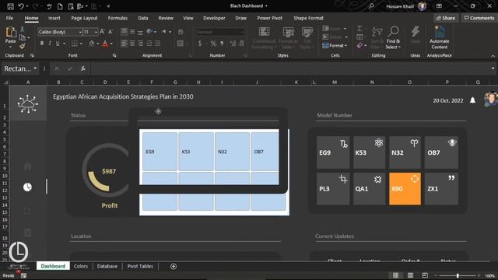Switch to the Colors sheet tab
Image resolution: width=498 pixels, height=280 pixels.
click(81, 266)
